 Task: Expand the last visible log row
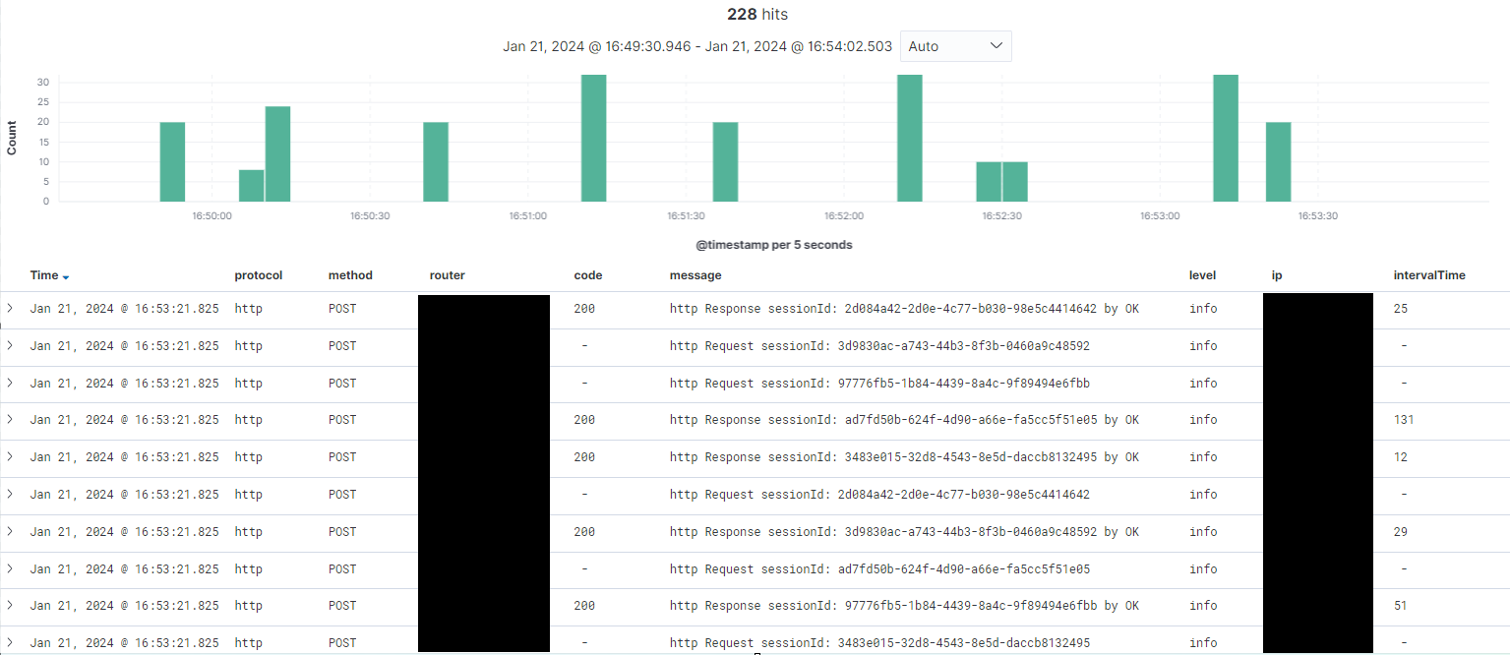(10, 642)
